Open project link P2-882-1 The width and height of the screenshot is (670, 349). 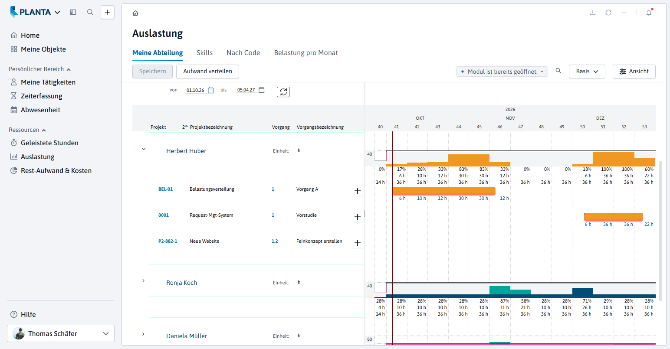click(x=167, y=241)
